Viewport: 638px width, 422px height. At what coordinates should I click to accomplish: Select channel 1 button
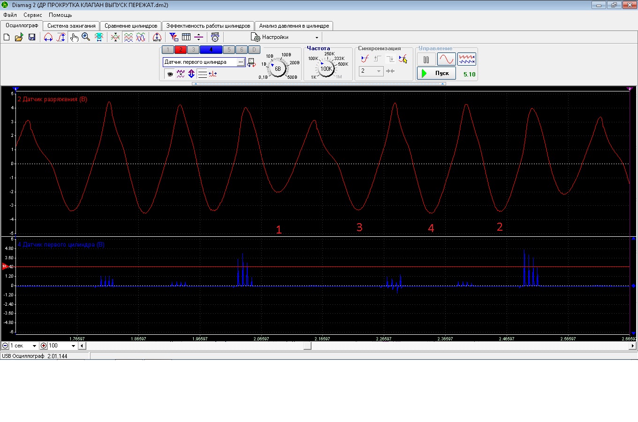click(x=168, y=50)
